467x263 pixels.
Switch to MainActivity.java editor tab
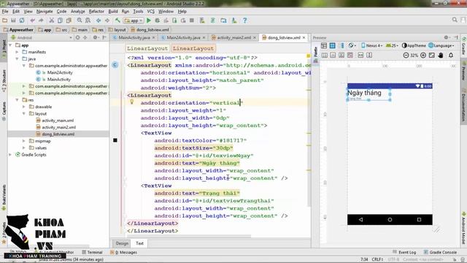tap(134, 37)
